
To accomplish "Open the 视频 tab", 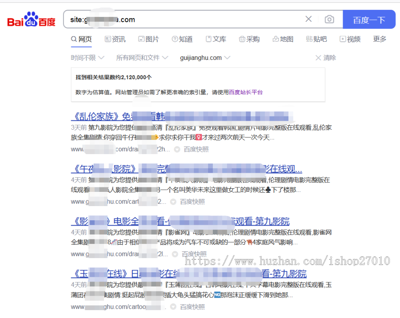I will pyautogui.click(x=350, y=39).
